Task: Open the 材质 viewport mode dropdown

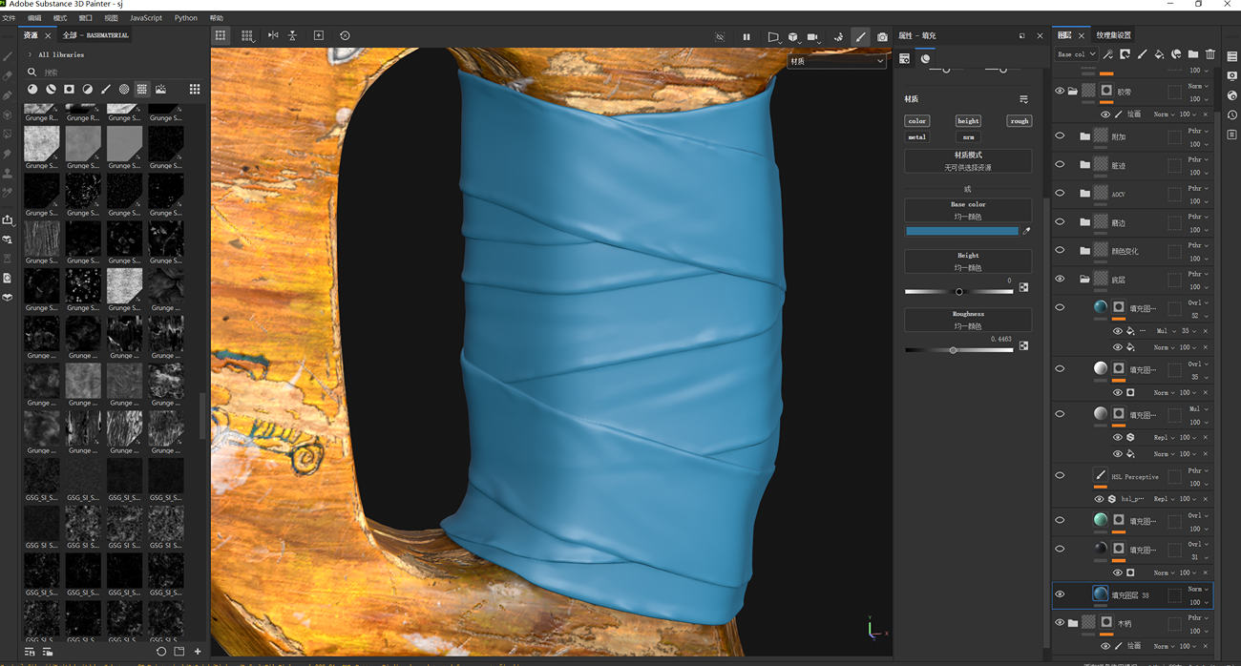Action: point(837,61)
